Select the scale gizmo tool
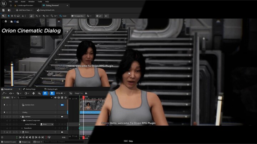Viewport: 257px width, 144px height. tap(18, 16)
